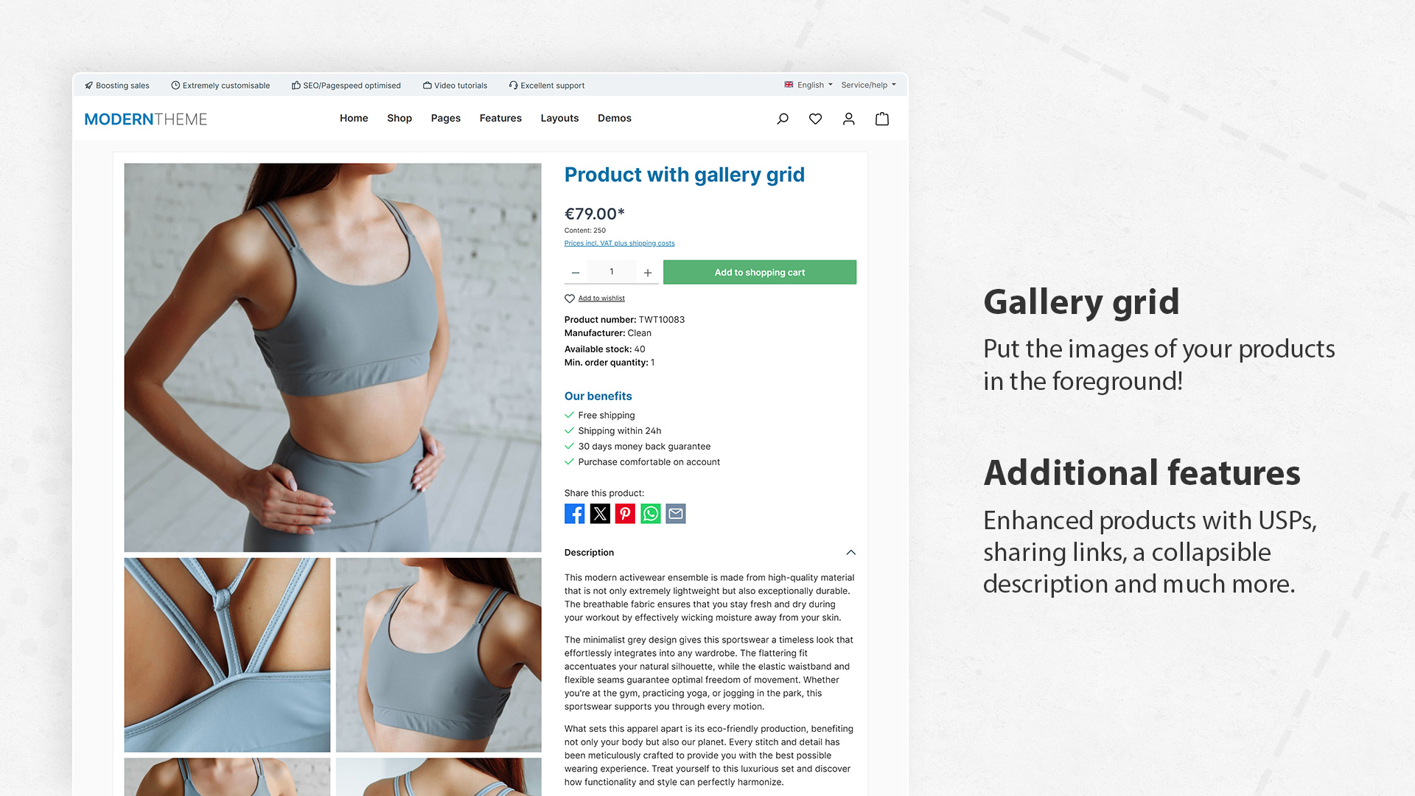This screenshot has height=796, width=1415.
Task: Open the user account icon
Action: [x=849, y=119]
